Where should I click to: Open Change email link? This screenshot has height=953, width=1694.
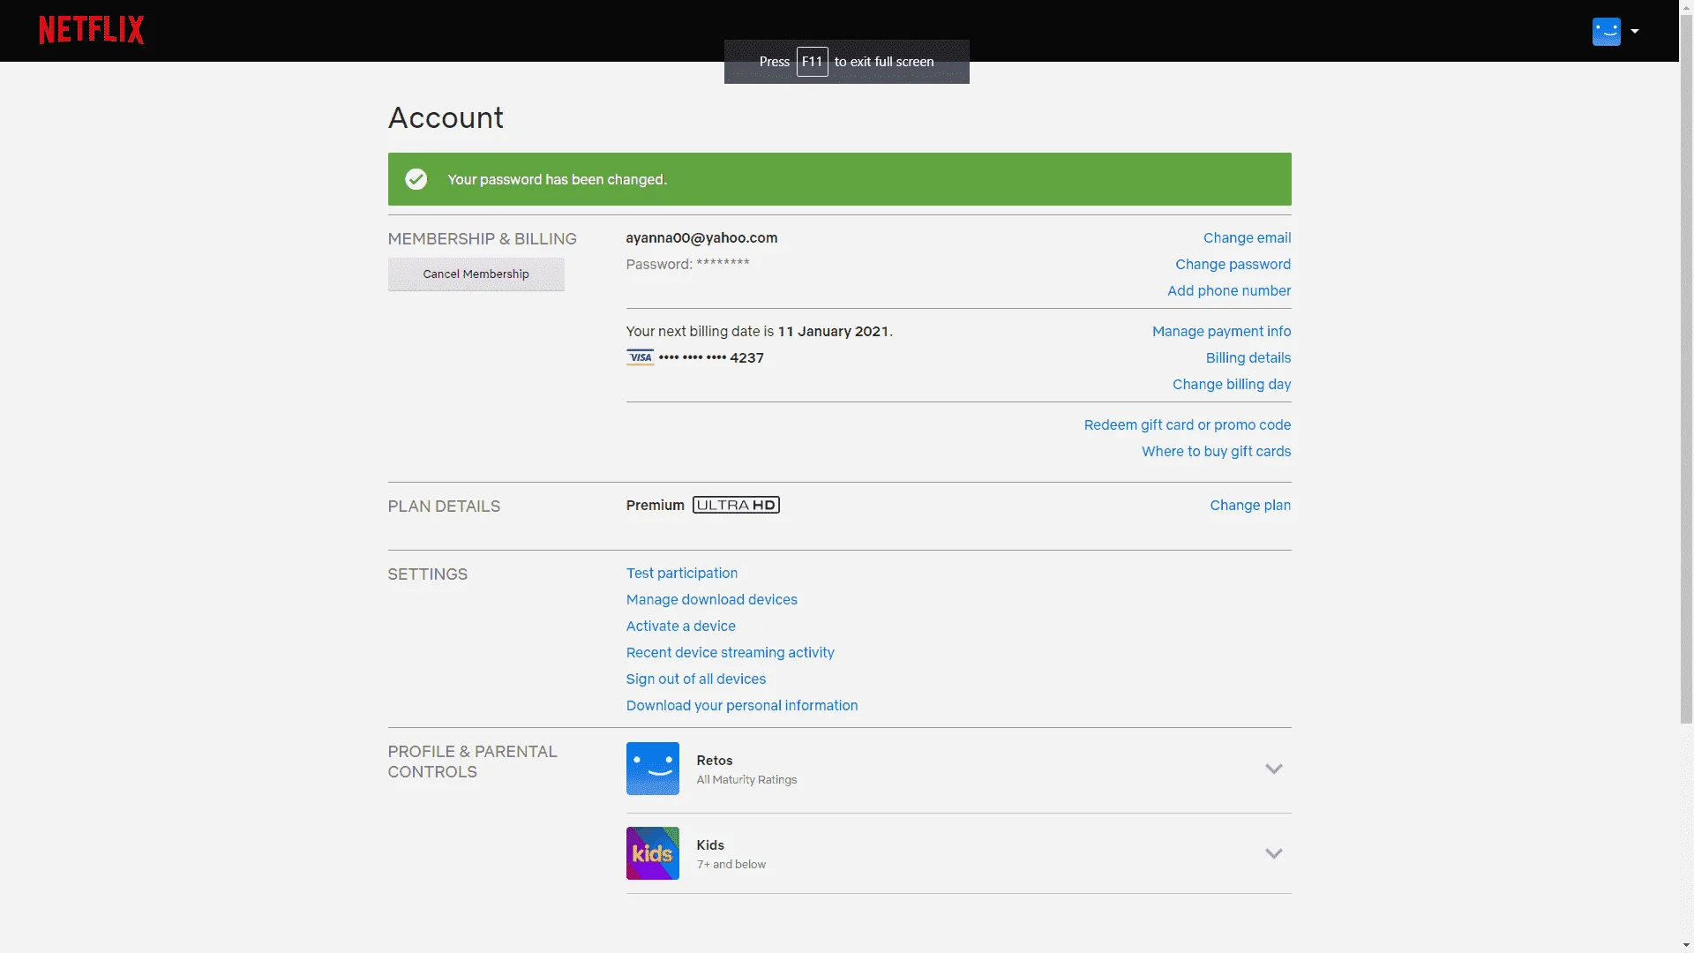(x=1247, y=237)
